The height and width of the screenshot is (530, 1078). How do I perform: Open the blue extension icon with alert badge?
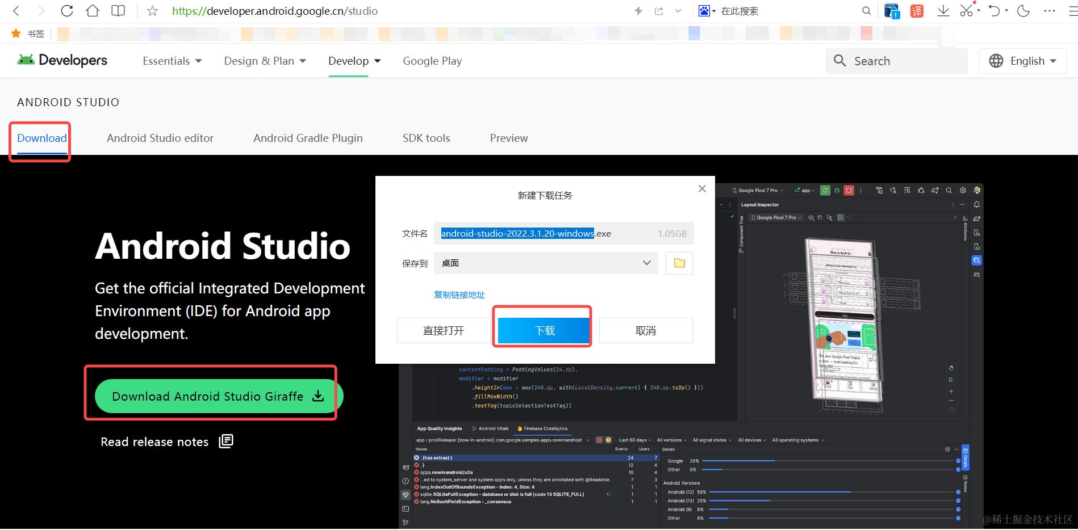(x=892, y=11)
